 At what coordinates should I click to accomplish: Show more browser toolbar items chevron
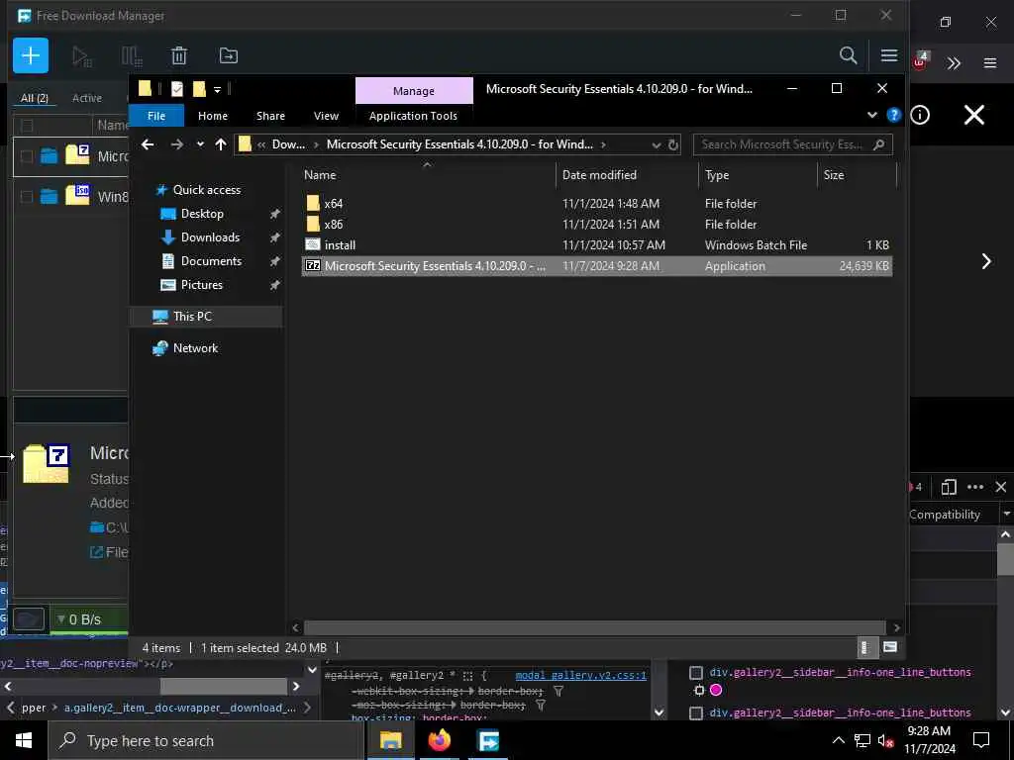pos(954,63)
